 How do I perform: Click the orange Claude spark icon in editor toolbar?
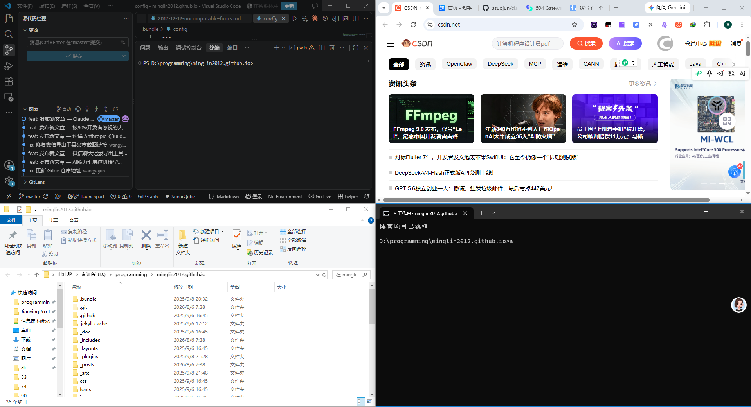tap(315, 18)
